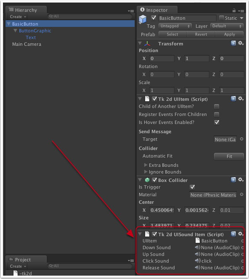Viewport: 249px width, 279px height.
Task: Click the Fit button for Automatic Fit
Action: tap(229, 156)
